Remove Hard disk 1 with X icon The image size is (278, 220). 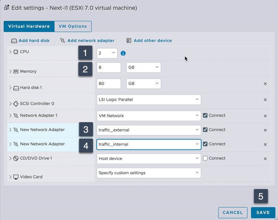point(265,84)
